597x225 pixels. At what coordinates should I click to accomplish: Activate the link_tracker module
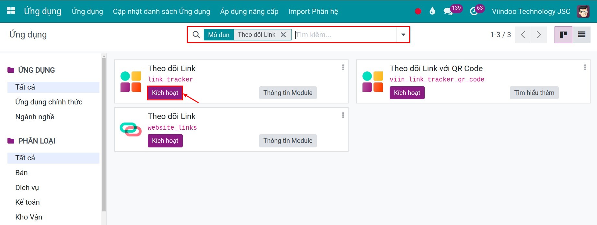165,93
